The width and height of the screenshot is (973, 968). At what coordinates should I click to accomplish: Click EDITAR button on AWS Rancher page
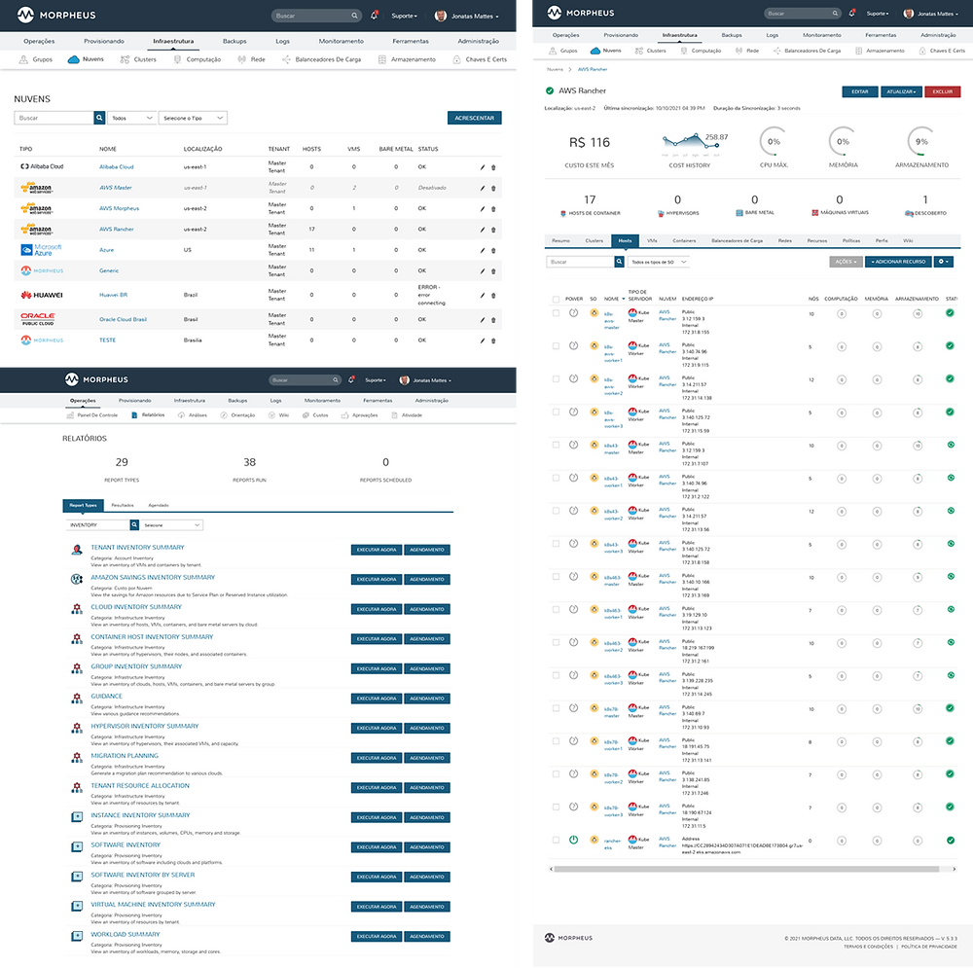[x=860, y=91]
